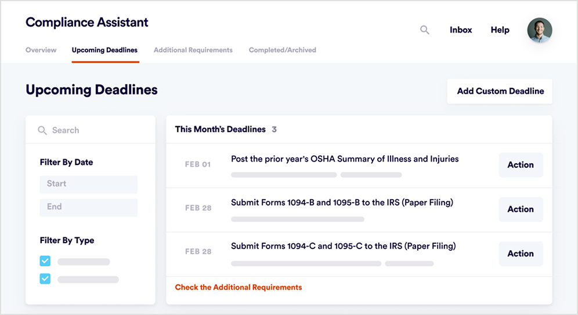
Task: Open the Inbox
Action: (x=461, y=30)
